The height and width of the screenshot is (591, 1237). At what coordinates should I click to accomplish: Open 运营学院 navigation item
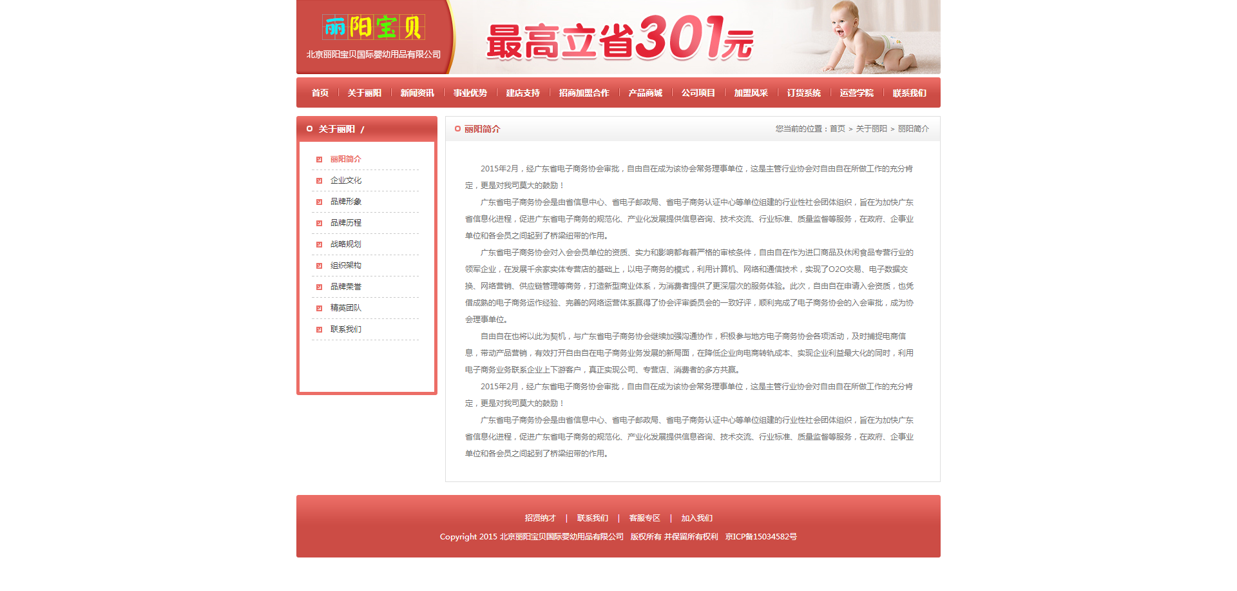tap(856, 93)
